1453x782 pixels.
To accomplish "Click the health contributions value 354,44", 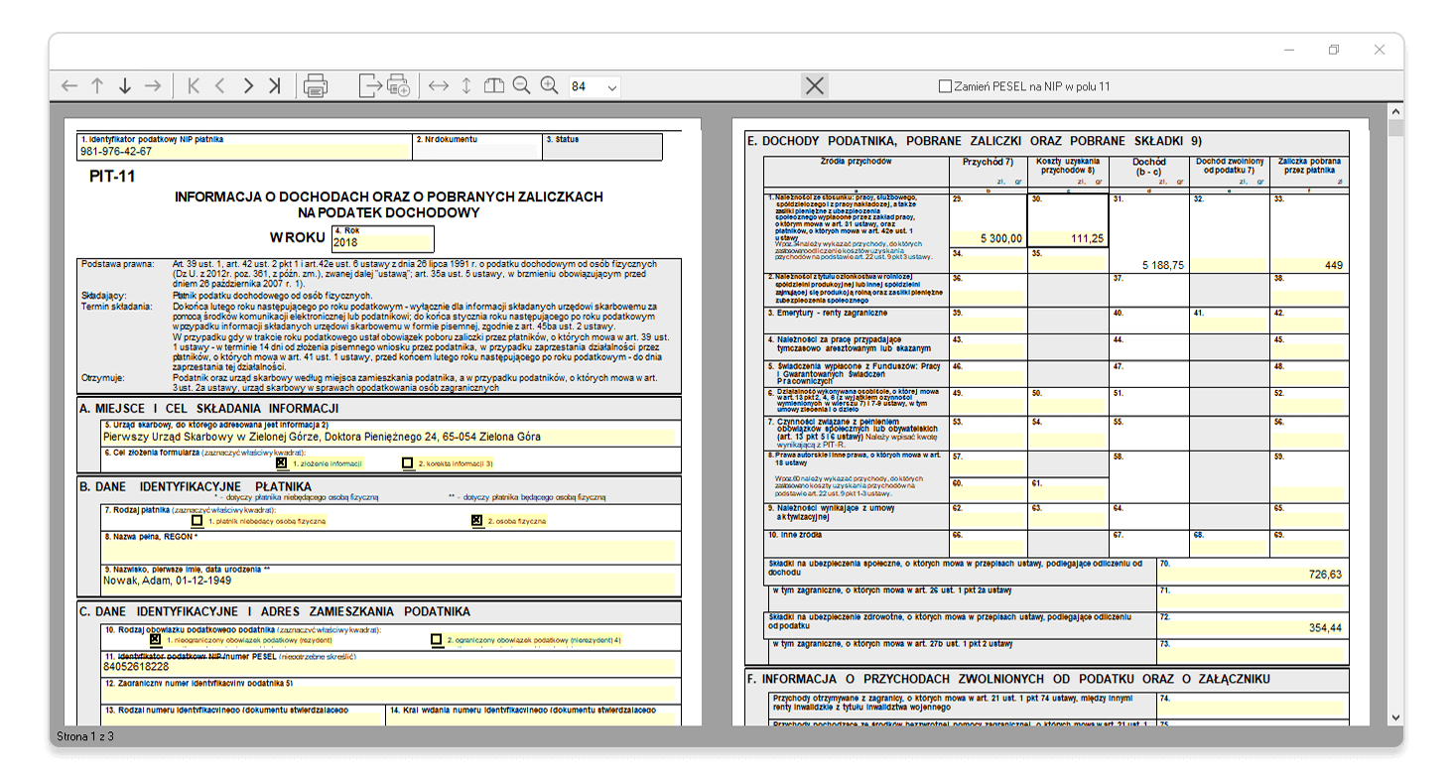I will tap(1325, 628).
